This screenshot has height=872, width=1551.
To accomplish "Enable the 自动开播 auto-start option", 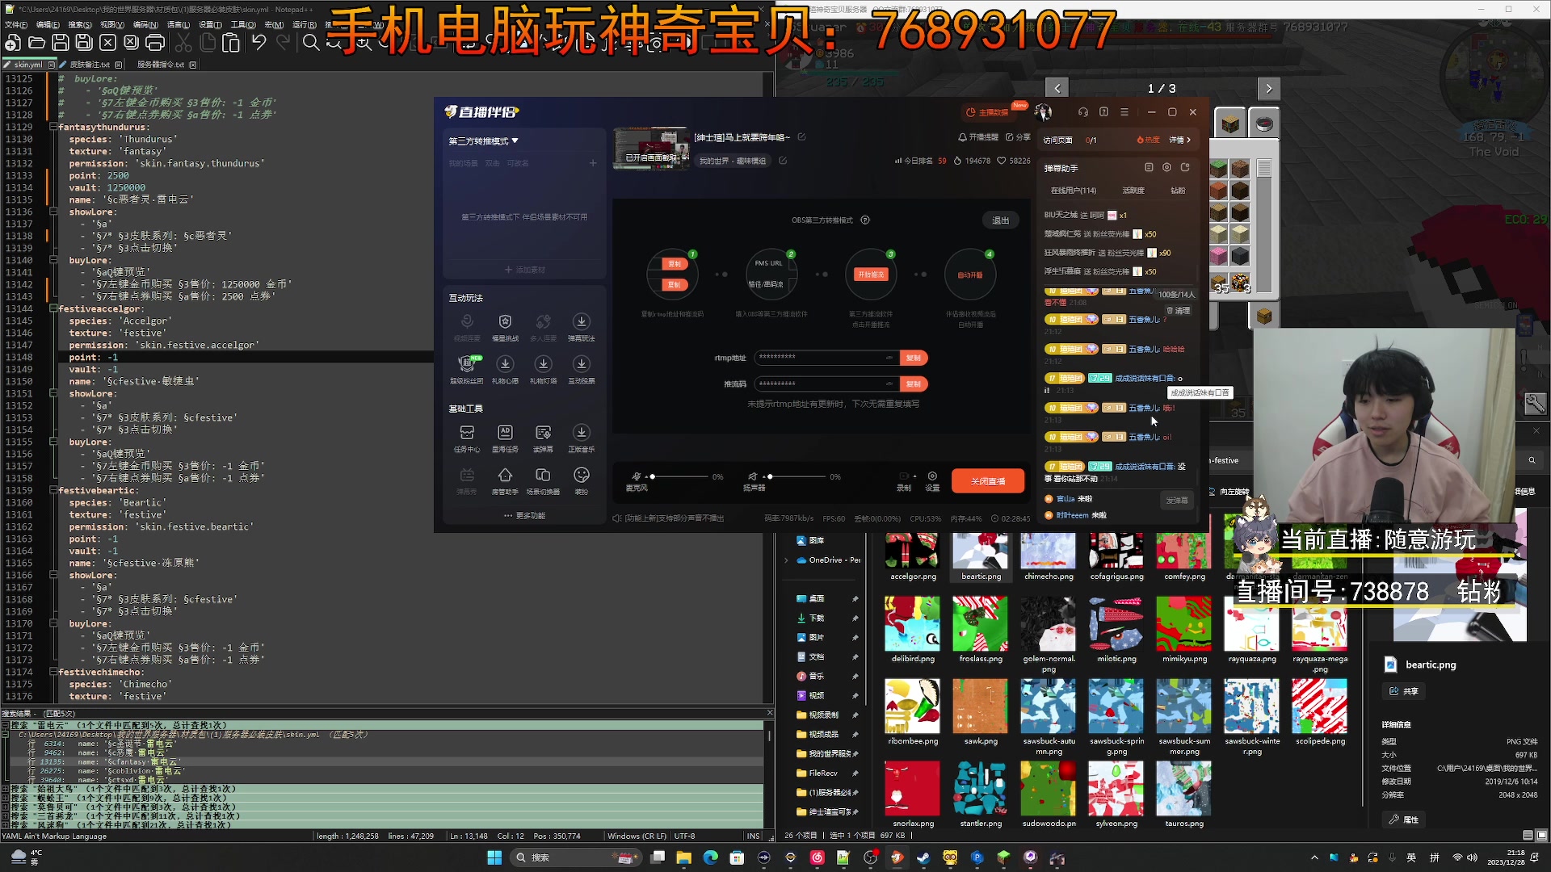I will click(x=970, y=275).
